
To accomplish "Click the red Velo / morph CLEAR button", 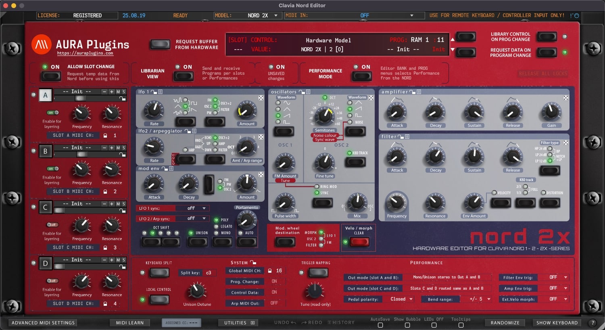I will tap(359, 242).
